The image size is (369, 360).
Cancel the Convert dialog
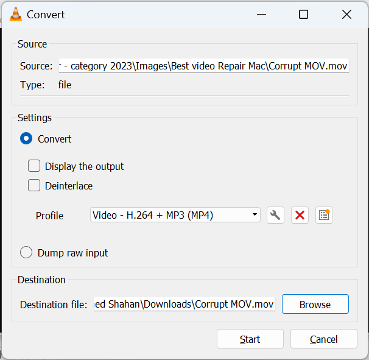324,339
